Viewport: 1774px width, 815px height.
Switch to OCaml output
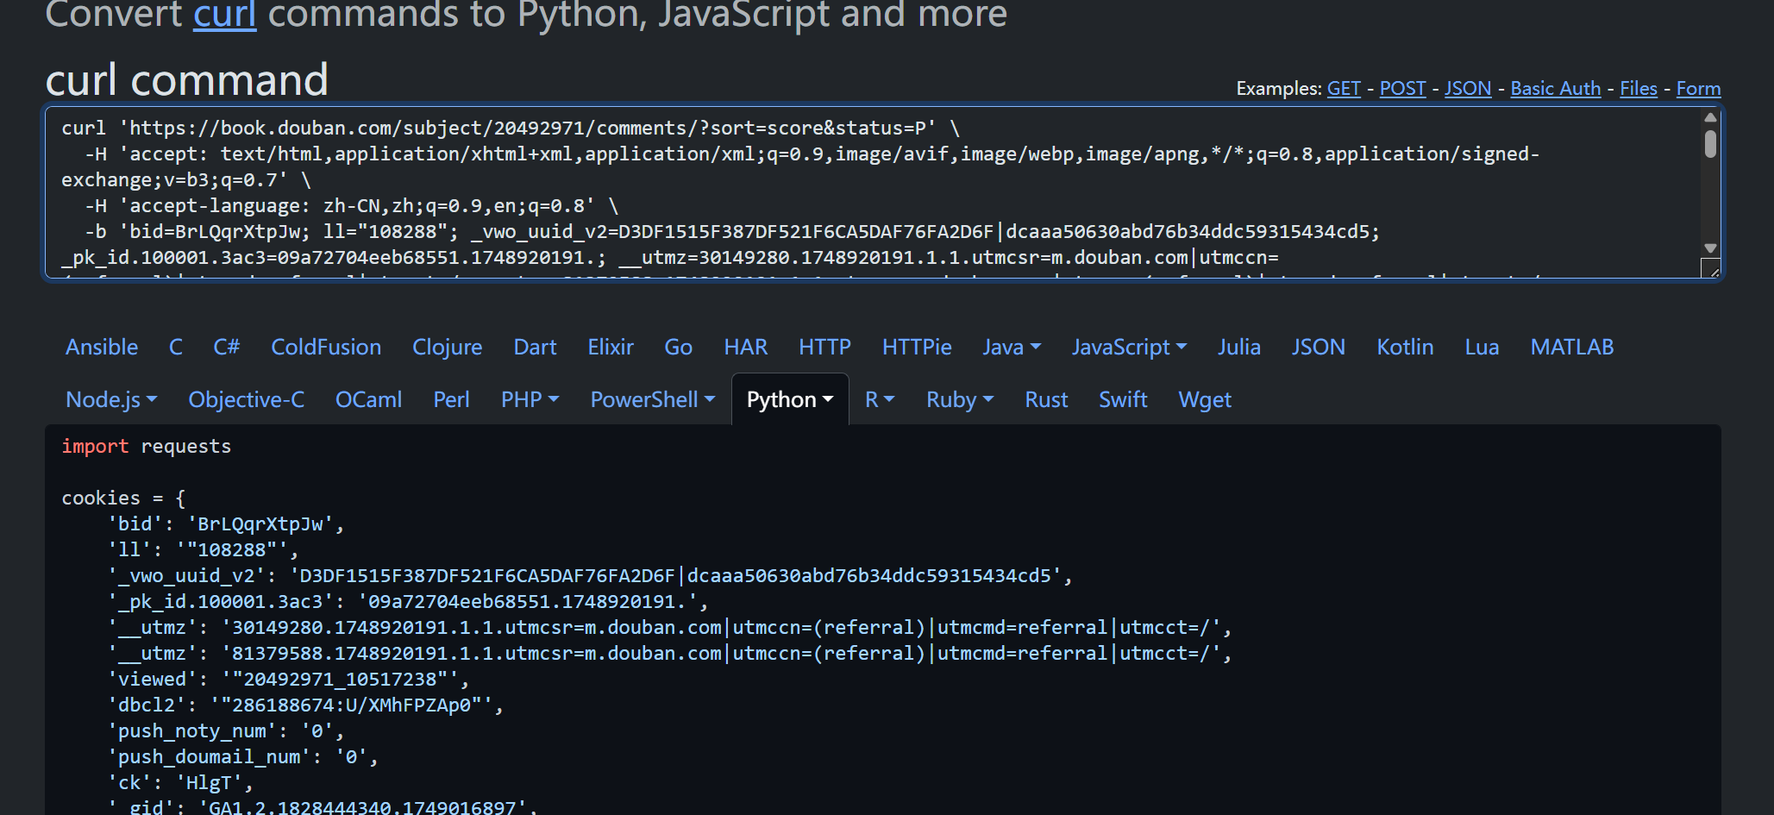[x=368, y=399]
